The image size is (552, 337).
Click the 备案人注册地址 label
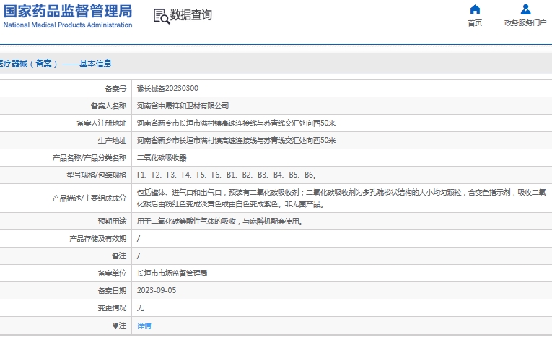pyautogui.click(x=102, y=123)
